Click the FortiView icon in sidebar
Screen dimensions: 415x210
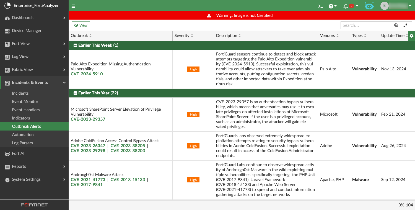coord(7,44)
